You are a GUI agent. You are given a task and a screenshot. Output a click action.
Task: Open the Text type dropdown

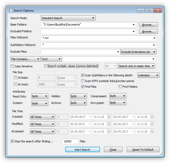tap(51, 59)
